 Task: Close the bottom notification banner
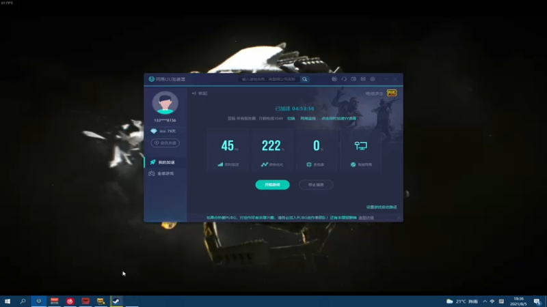click(x=399, y=218)
